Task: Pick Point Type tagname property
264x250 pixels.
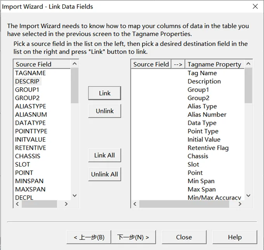Action: 203,131
